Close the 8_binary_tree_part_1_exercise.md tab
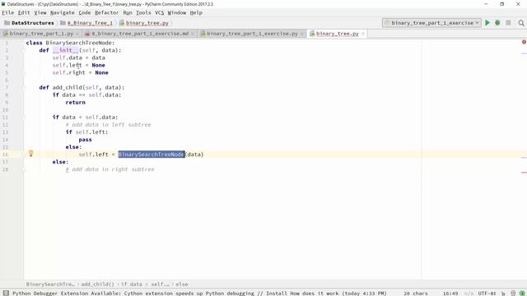527x296 pixels. click(x=193, y=34)
